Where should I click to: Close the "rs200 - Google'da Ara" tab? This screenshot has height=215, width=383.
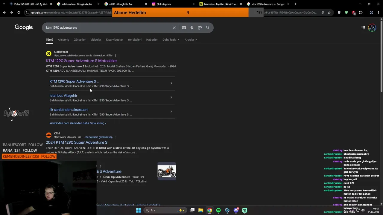tap(146, 4)
